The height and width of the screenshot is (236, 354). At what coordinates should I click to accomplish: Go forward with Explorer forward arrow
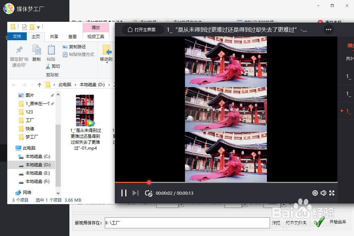click(x=24, y=85)
